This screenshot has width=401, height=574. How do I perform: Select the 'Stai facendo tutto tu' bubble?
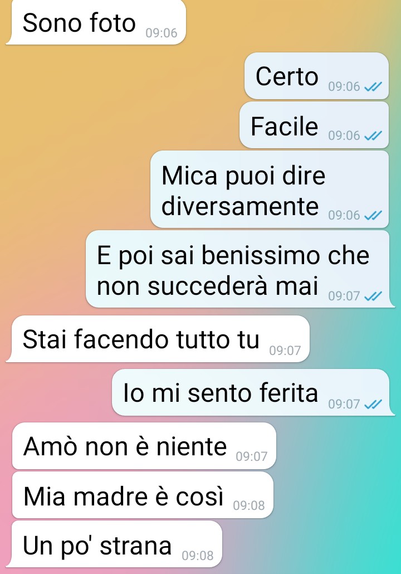(x=158, y=339)
